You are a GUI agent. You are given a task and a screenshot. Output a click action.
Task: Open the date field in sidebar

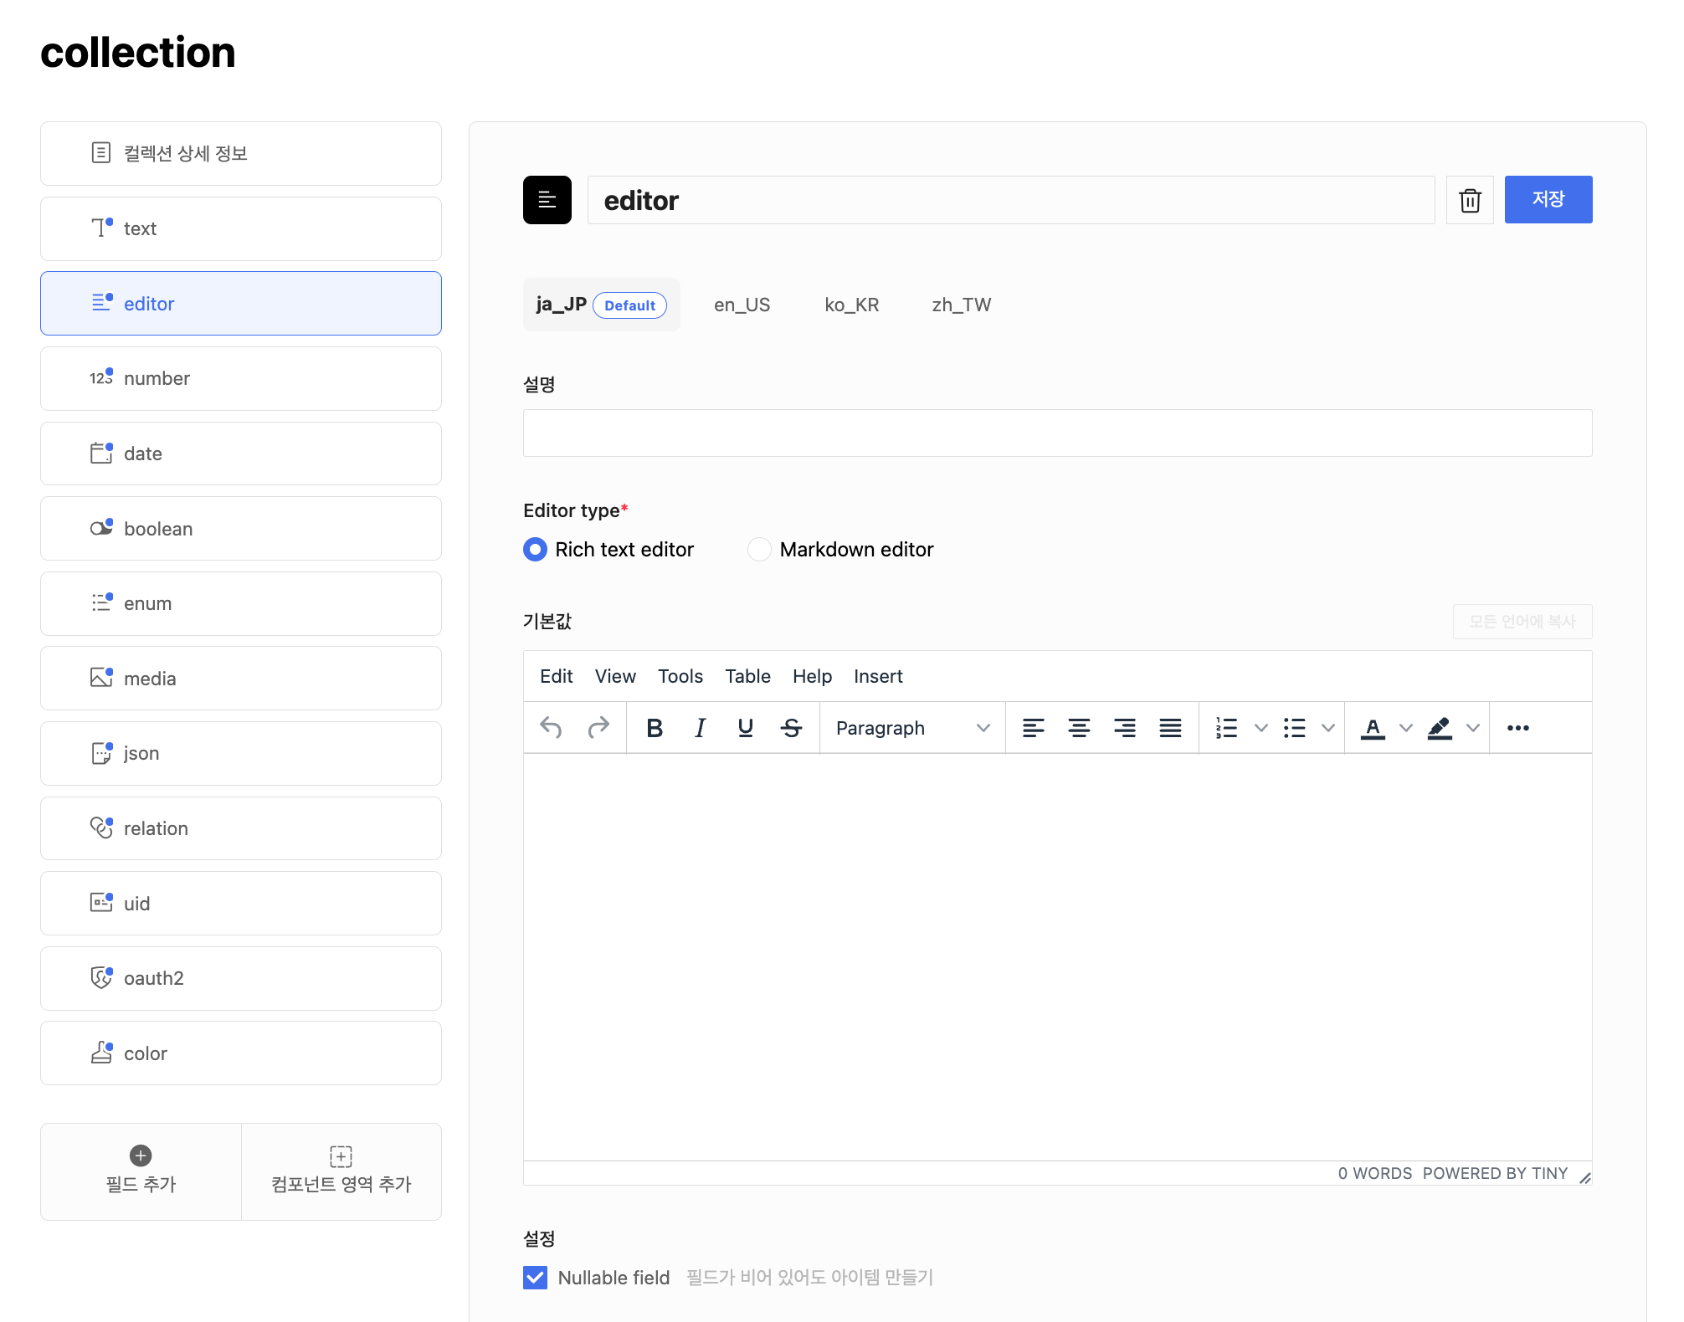pyautogui.click(x=241, y=453)
